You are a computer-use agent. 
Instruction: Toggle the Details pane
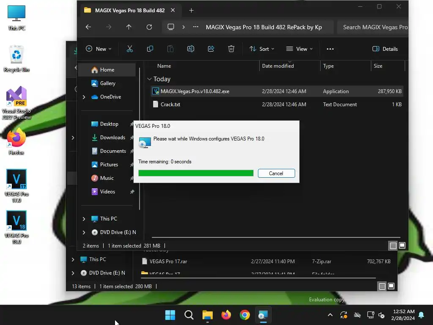(385, 49)
